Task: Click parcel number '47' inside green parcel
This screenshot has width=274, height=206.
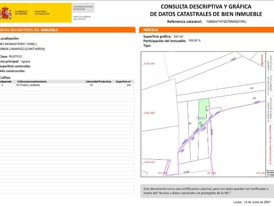Action: point(200,123)
